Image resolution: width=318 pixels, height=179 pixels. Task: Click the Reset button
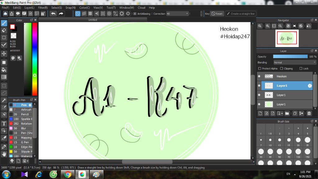(217, 14)
